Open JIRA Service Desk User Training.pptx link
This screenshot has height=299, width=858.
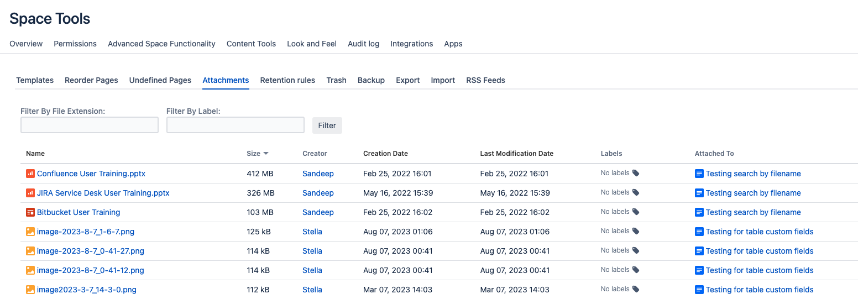103,193
